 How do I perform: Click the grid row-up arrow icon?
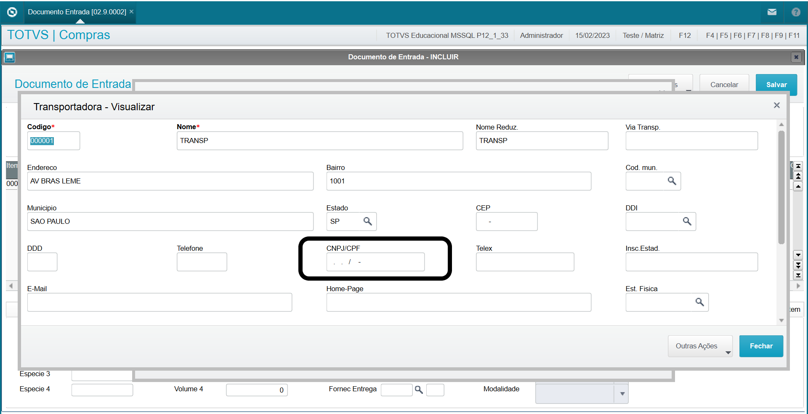(x=798, y=186)
